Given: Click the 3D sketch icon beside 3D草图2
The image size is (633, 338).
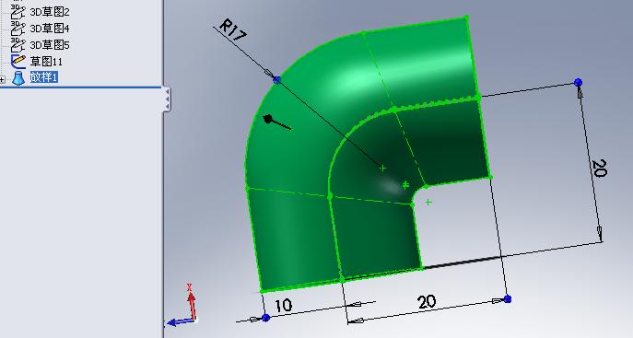Looking at the screenshot, I should (x=18, y=12).
